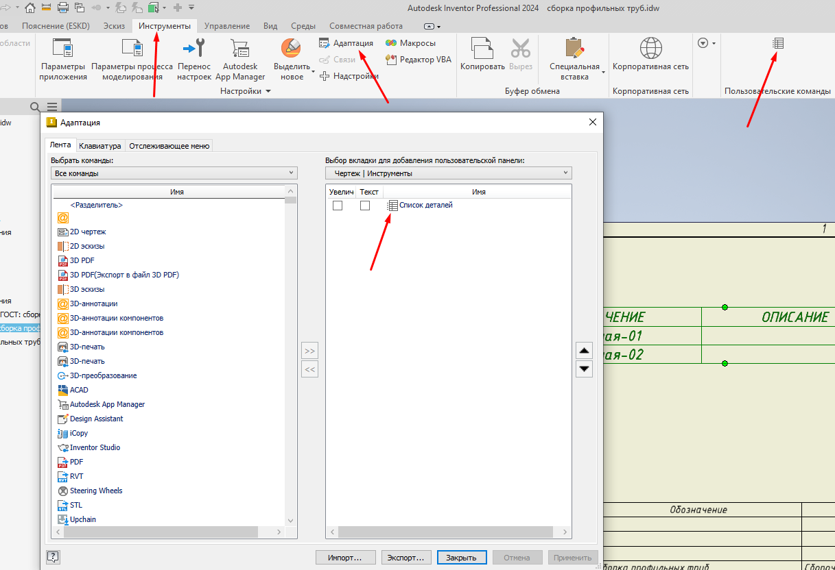835x570 pixels.
Task: Click the Копировать ribbon button
Action: (482, 55)
